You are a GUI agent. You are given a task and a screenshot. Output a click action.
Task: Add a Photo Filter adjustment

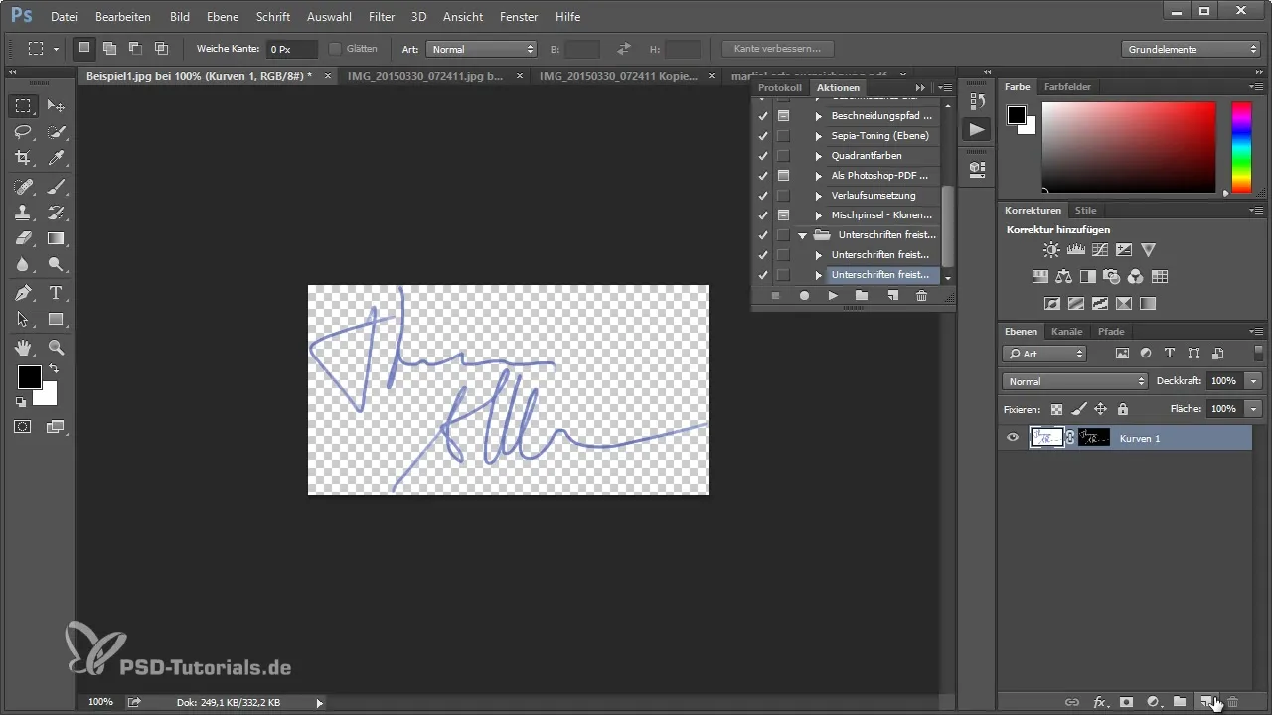tap(1112, 277)
